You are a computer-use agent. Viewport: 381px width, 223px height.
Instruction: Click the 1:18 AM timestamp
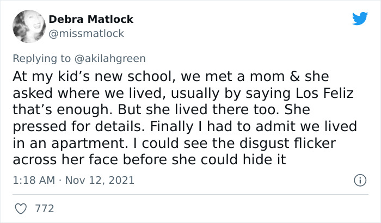[33, 180]
